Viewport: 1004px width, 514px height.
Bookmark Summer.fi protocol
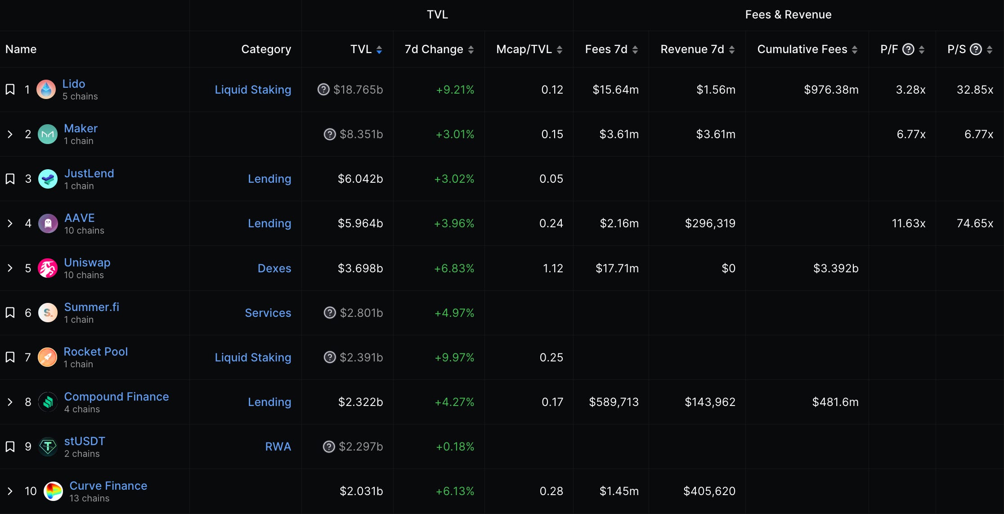[x=10, y=313]
